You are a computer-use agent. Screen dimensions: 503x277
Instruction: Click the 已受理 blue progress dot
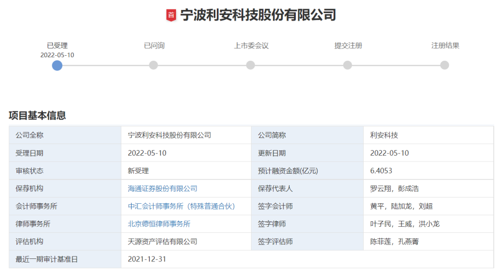[57, 65]
